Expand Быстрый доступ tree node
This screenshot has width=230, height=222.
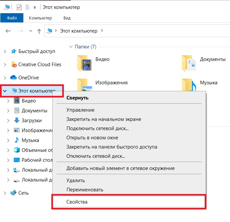pos(5,51)
